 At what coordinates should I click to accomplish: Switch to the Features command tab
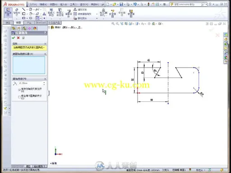[x=8, y=23]
